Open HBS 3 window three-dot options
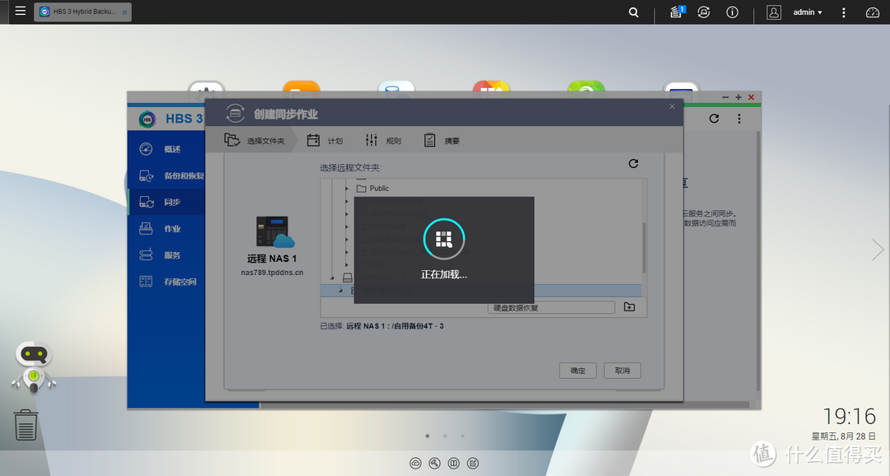The image size is (890, 476). (739, 119)
